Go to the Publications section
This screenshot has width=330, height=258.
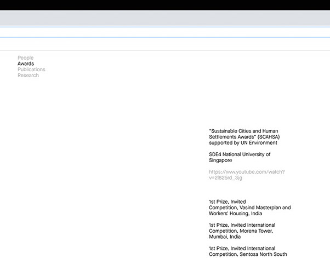pyautogui.click(x=31, y=70)
